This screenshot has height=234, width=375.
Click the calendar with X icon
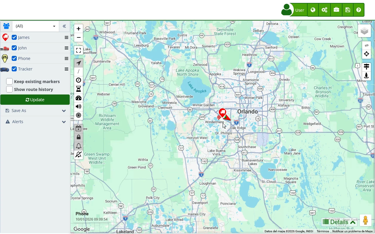(x=79, y=128)
